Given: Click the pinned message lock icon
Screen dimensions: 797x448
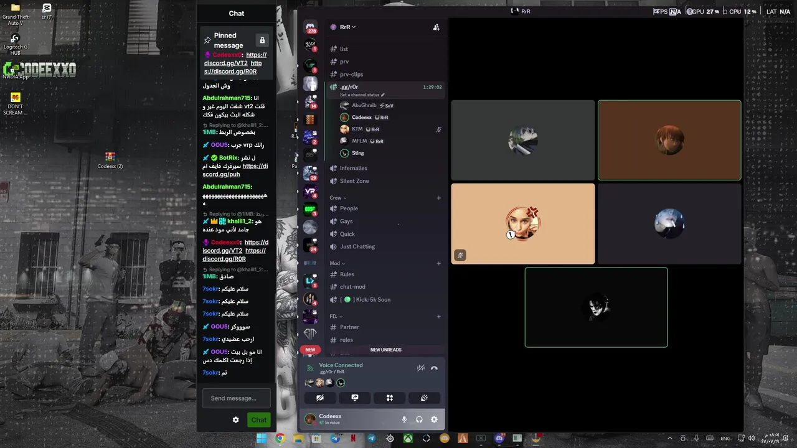Looking at the screenshot, I should click(x=262, y=40).
